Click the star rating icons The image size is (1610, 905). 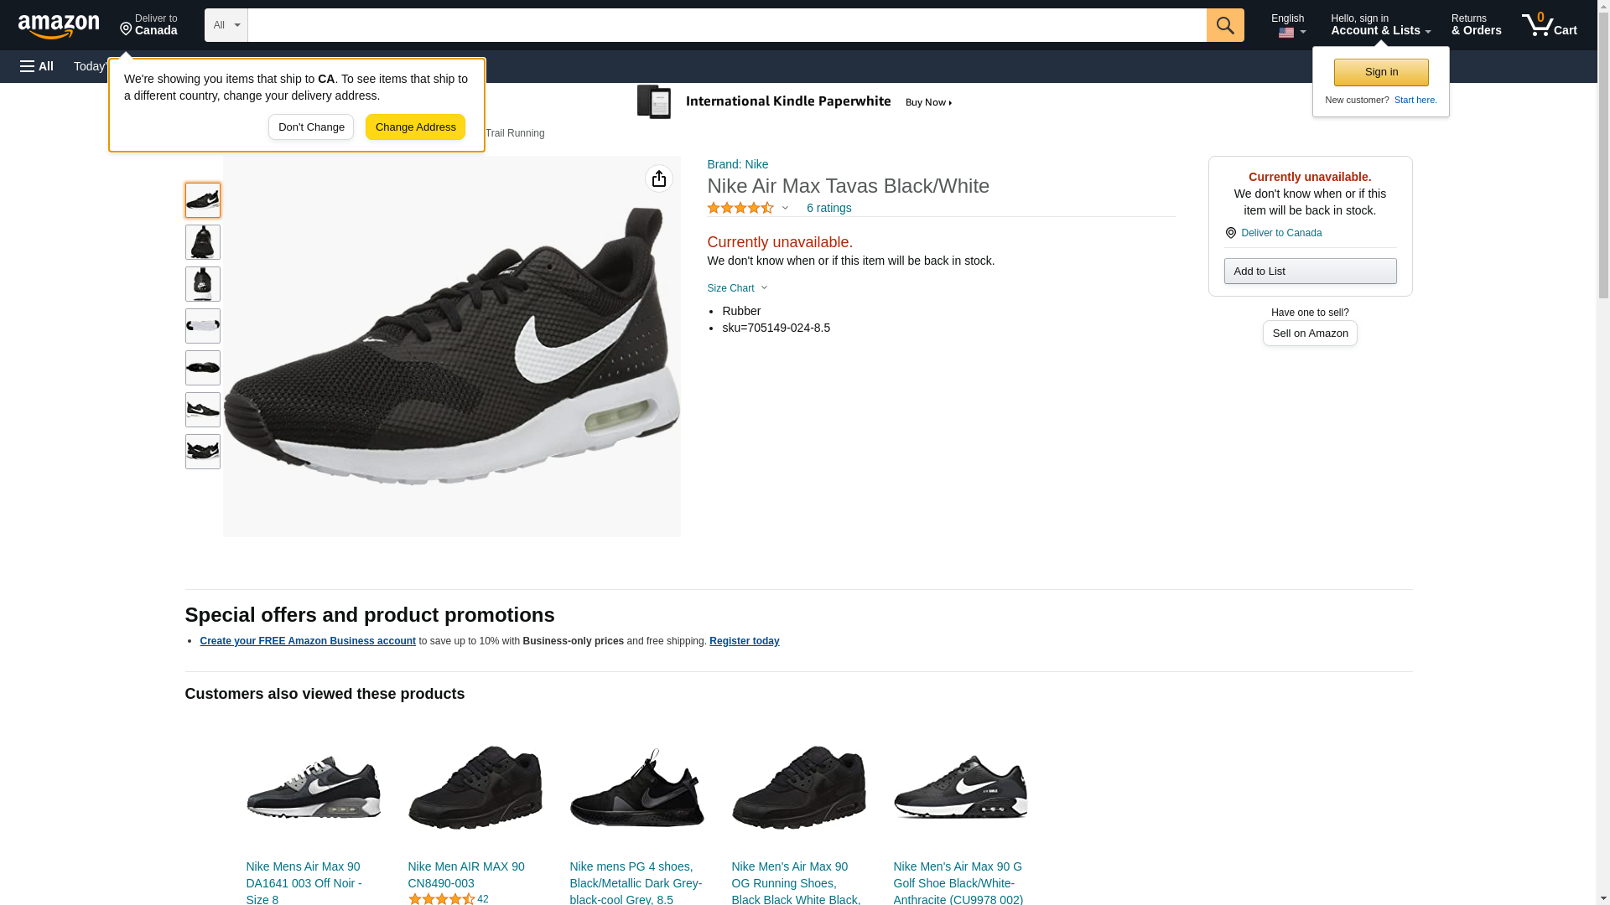(x=740, y=208)
